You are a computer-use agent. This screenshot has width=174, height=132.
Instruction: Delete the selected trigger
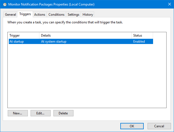click(x=63, y=113)
